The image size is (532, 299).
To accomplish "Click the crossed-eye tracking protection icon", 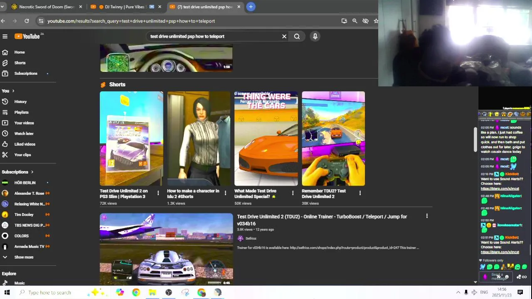I will pos(365,21).
